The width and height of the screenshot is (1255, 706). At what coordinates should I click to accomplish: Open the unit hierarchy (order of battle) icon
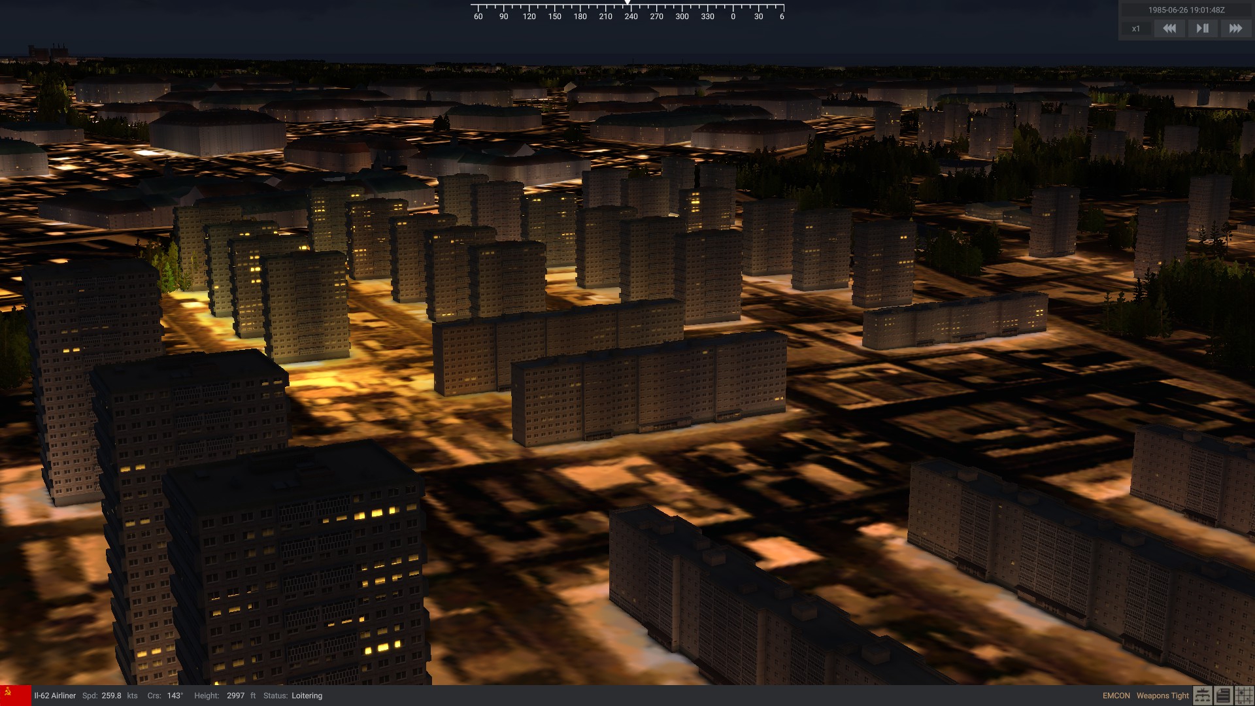pyautogui.click(x=1202, y=696)
